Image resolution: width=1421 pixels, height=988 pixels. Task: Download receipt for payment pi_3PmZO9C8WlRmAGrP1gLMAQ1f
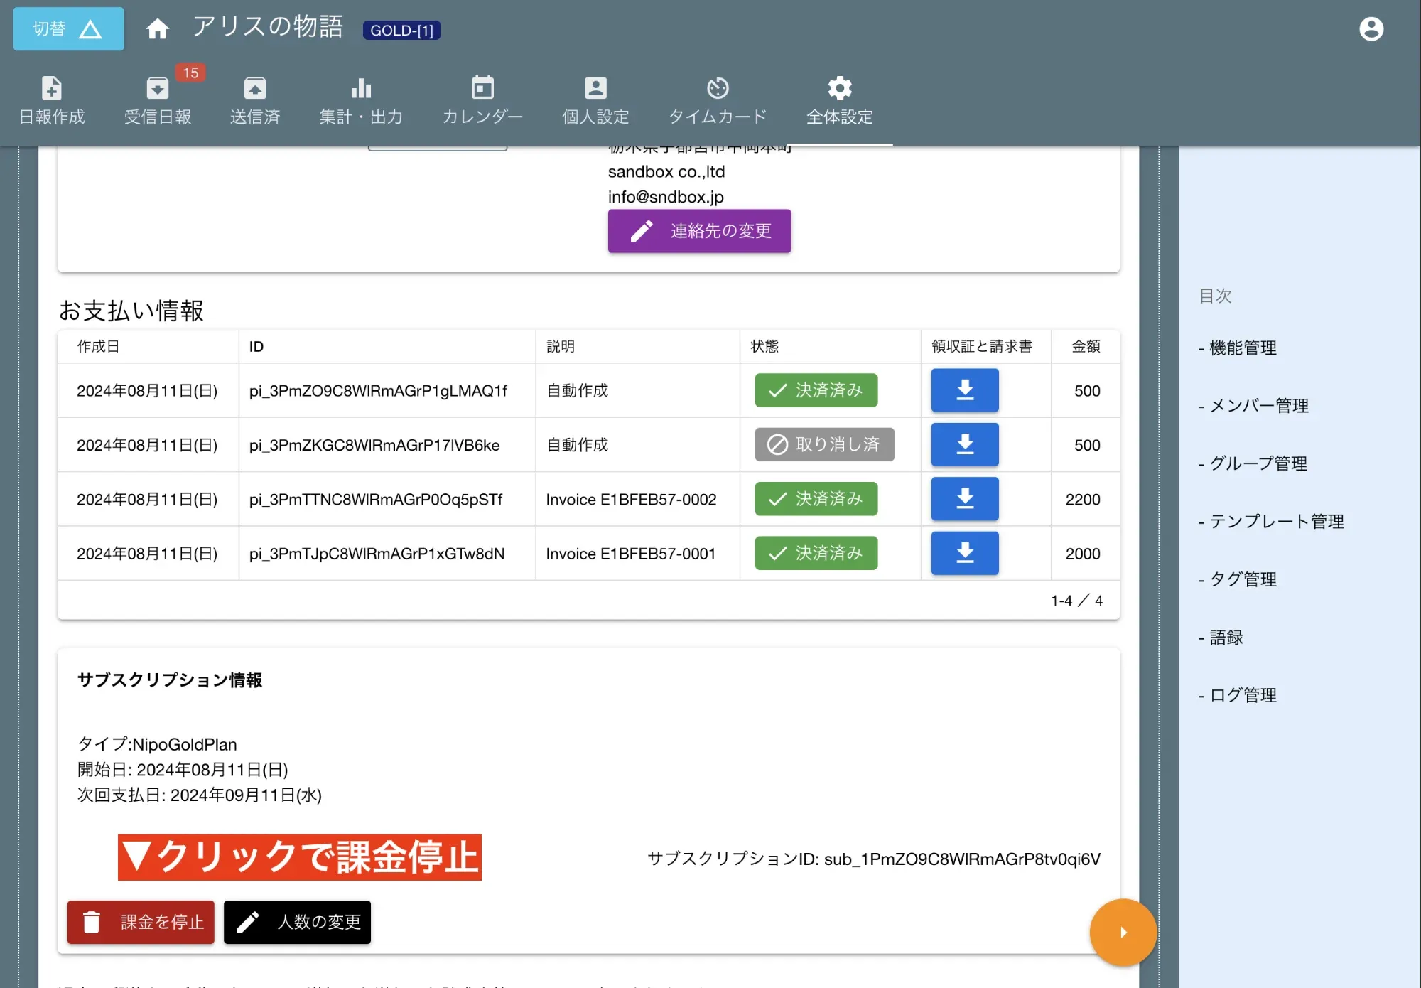pos(964,390)
